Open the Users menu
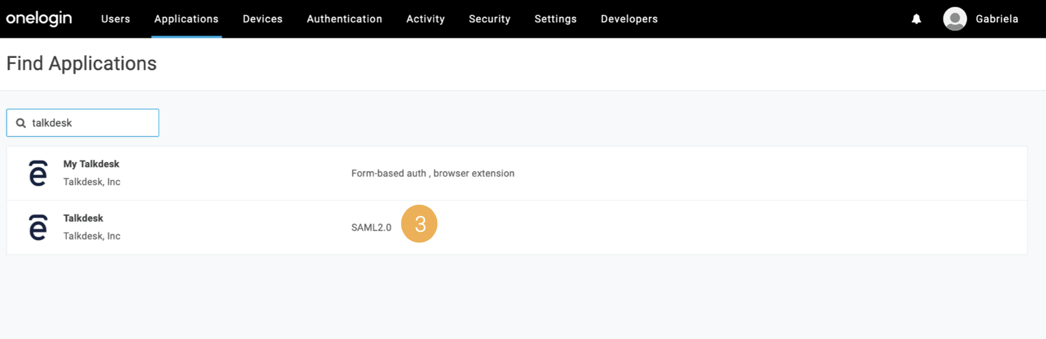Image resolution: width=1046 pixels, height=339 pixels. click(116, 19)
